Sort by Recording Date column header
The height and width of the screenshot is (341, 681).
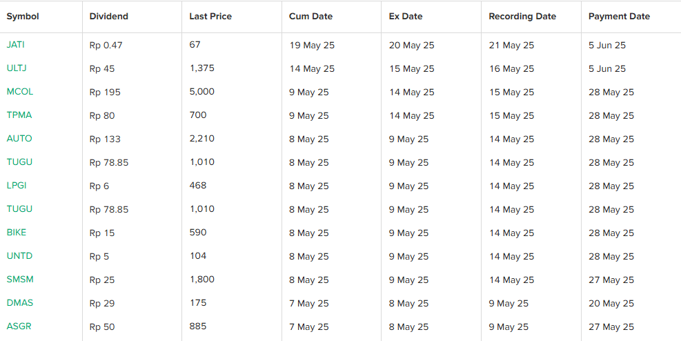522,17
